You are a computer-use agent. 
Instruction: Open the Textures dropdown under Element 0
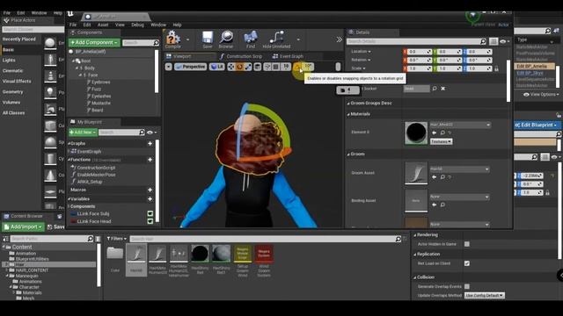441,142
